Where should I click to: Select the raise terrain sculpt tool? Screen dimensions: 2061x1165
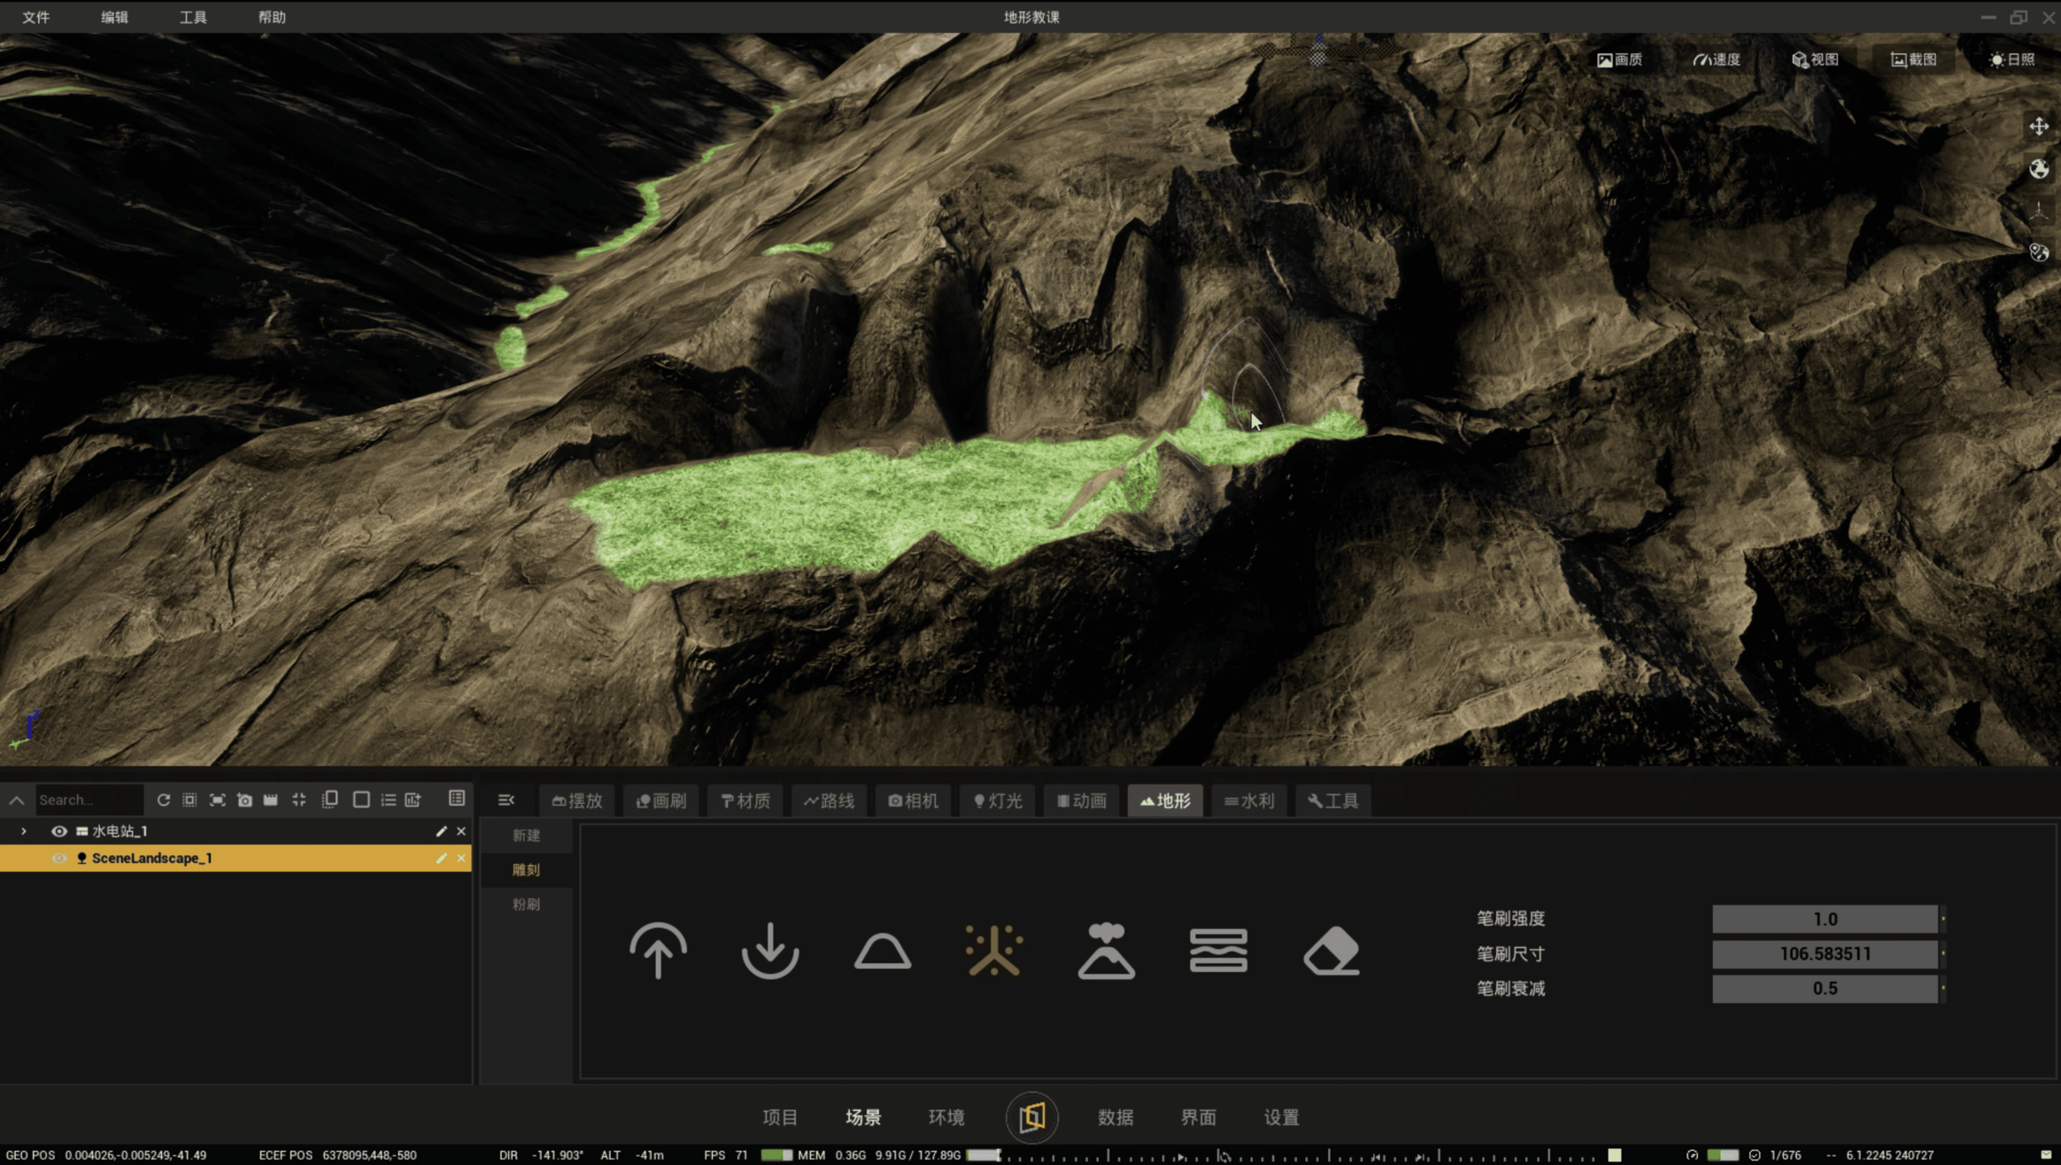coord(658,951)
